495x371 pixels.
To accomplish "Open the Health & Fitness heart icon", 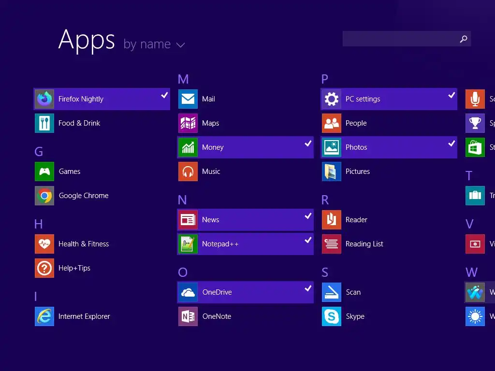I will [44, 244].
